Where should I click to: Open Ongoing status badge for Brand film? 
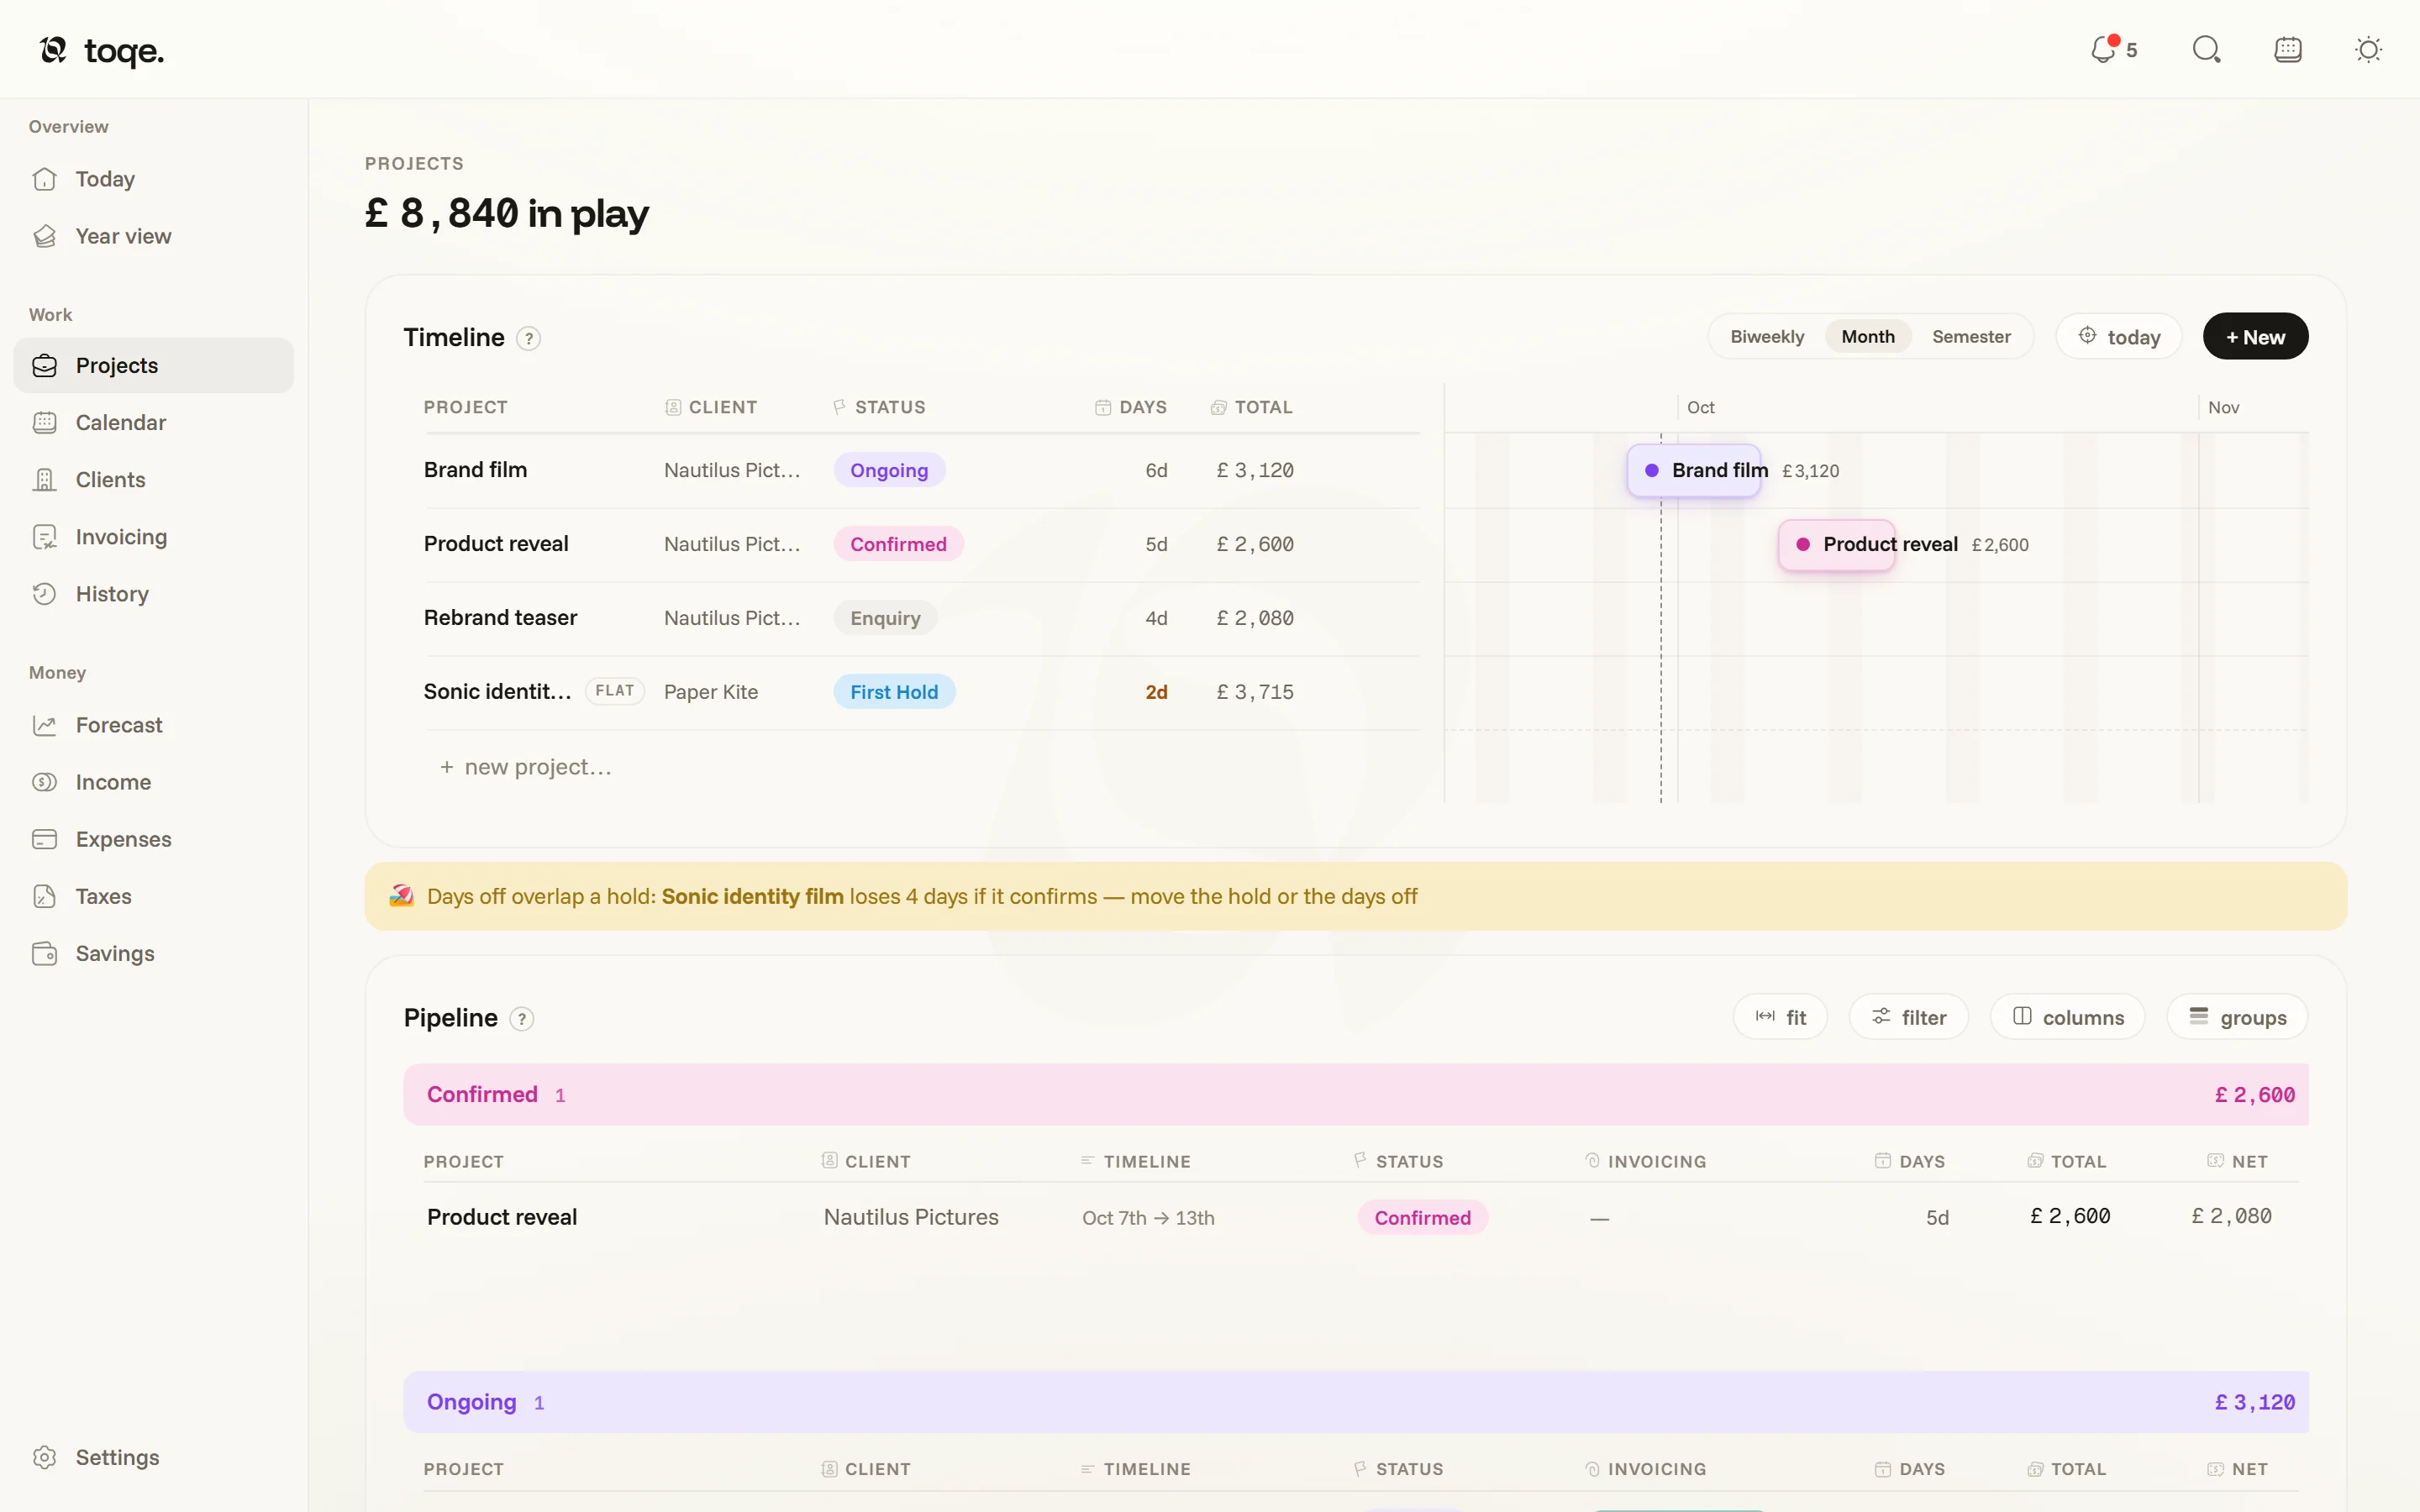[889, 470]
